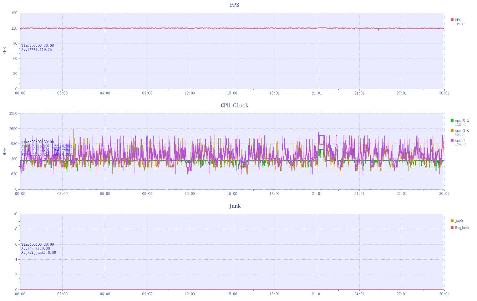Click the 12:00 tick on CPU Clock axis
This screenshot has width=477, height=301.
click(190, 194)
